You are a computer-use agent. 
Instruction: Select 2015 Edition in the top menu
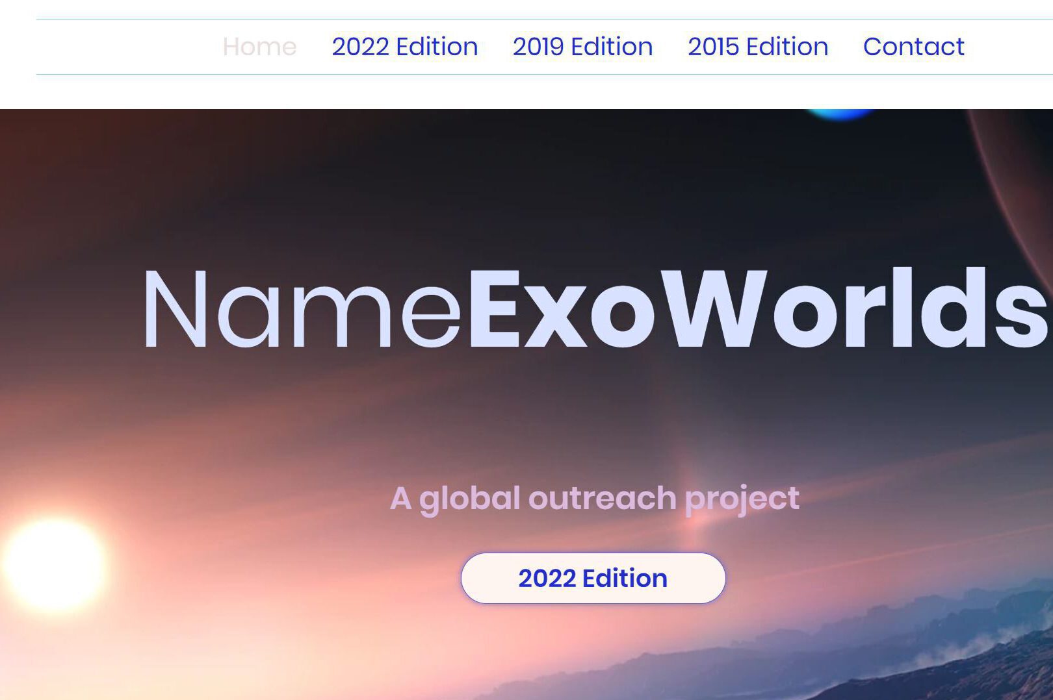point(757,46)
